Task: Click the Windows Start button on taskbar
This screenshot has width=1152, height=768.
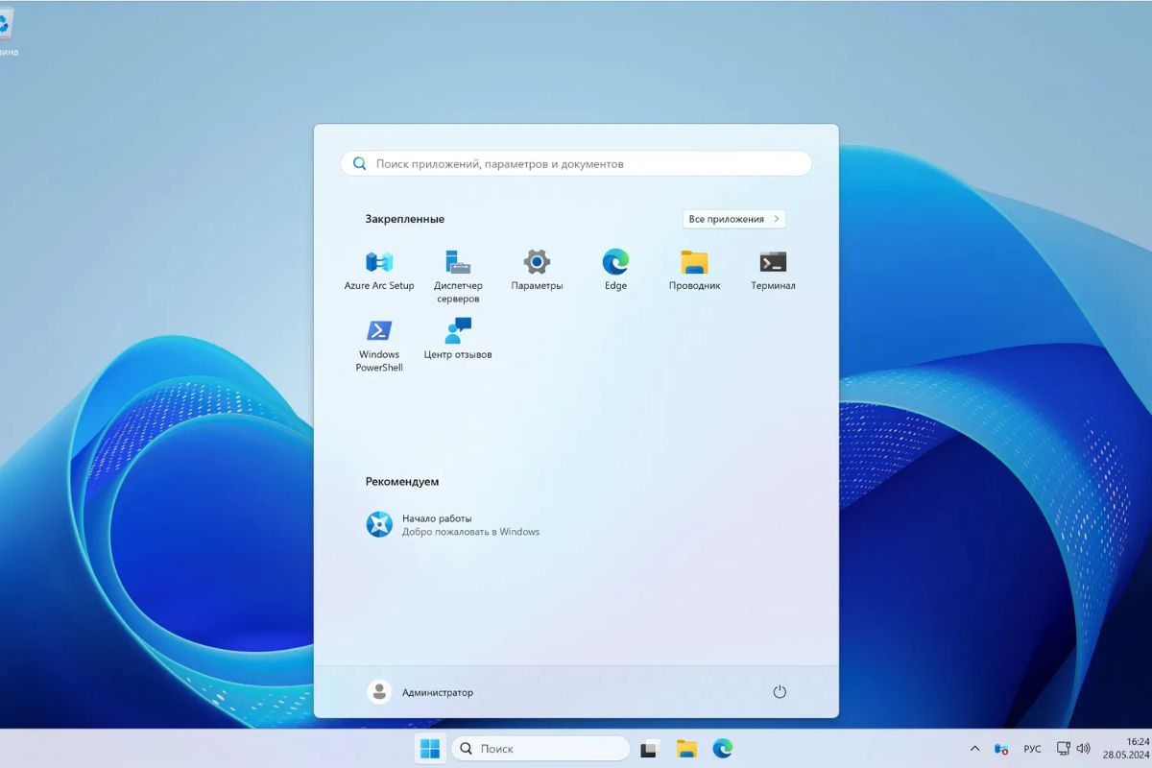Action: coord(430,749)
